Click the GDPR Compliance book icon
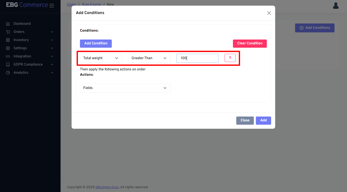Screen dimensions: 347x192 [x=8, y=65]
